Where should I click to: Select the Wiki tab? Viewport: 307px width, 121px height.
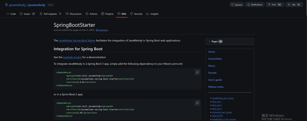[122, 14]
